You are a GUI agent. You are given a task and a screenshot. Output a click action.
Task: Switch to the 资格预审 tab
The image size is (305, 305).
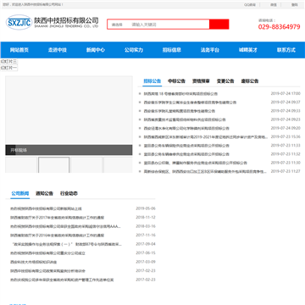pyautogui.click(x=201, y=81)
